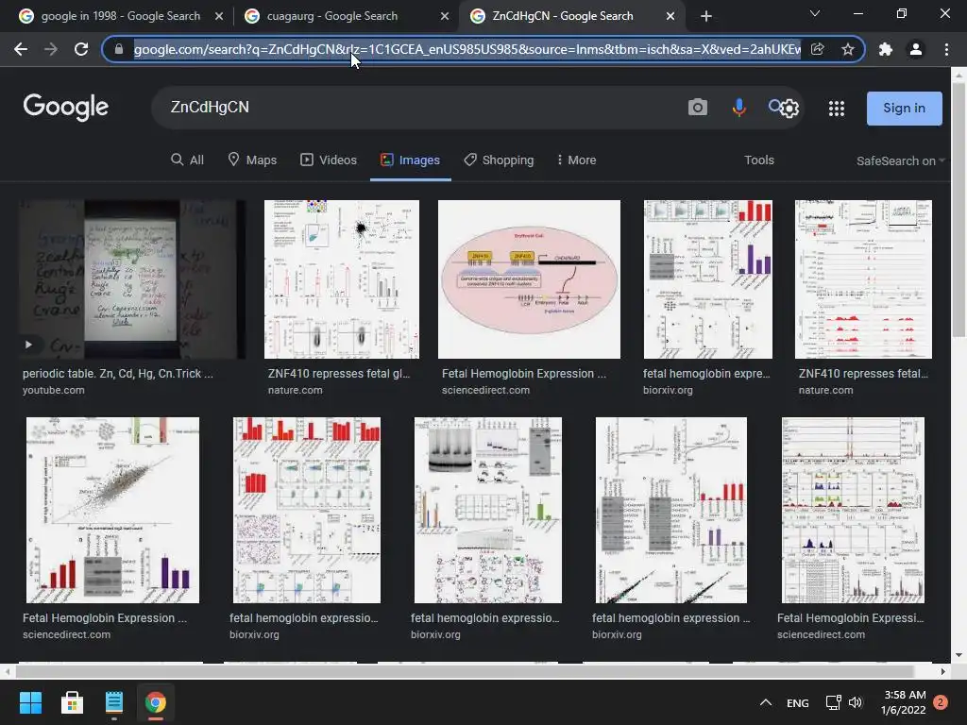Bookmark this page with the star icon
This screenshot has height=725, width=967.
coord(848,49)
